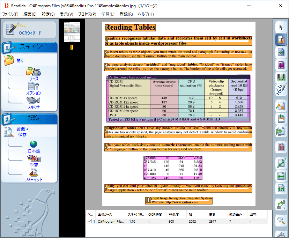The image size is (289, 238).
Task: Open the 表示(V) menu
Action: coord(66,14)
